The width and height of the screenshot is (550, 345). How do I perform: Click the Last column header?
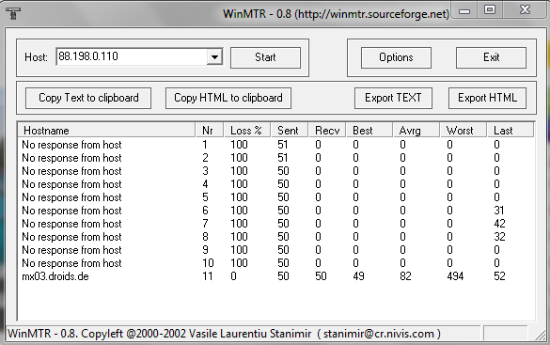[511, 131]
